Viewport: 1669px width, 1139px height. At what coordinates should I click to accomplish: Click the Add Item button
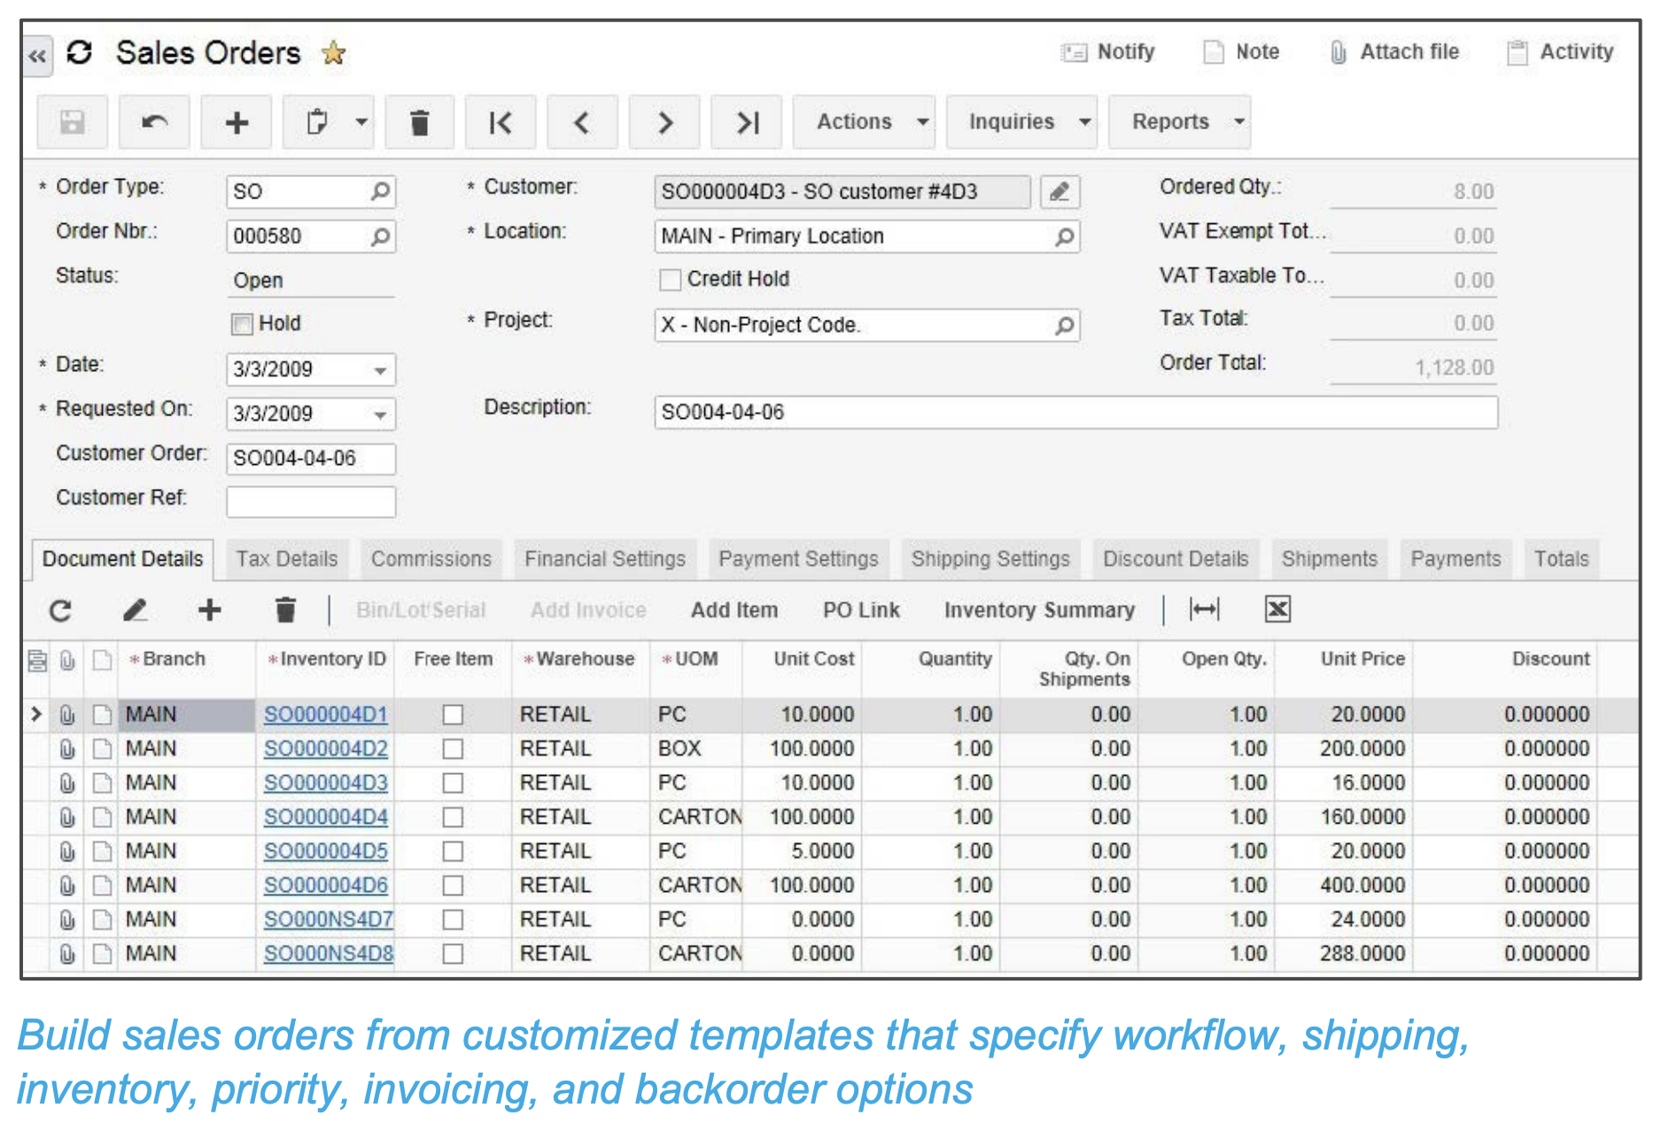tap(734, 610)
